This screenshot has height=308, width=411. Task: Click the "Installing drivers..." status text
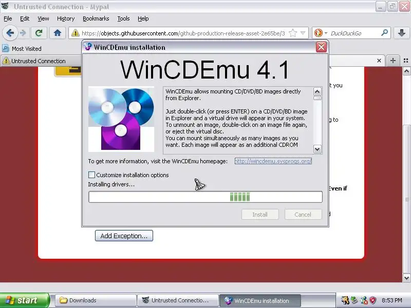tap(111, 184)
